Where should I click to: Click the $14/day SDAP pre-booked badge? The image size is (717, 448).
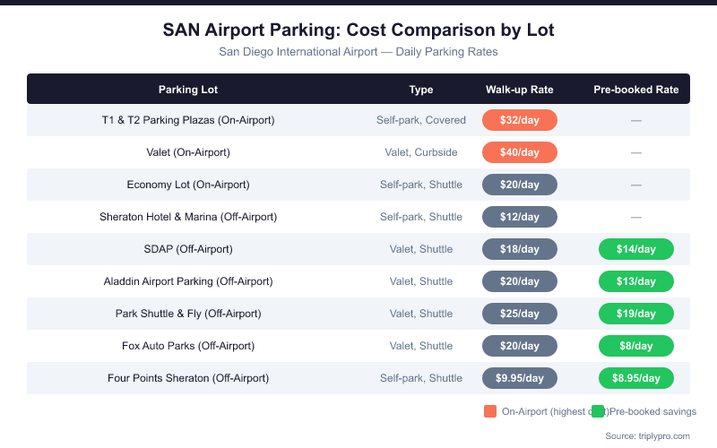[x=636, y=249]
